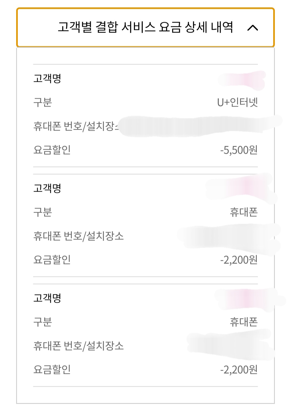
Task: Click 휴대폰 번호/설치장소 label in the last section
Action: click(78, 346)
